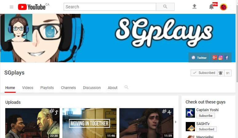This screenshot has height=138, width=238.
Task: Click the subscriber count 91
Action: tap(228, 73)
